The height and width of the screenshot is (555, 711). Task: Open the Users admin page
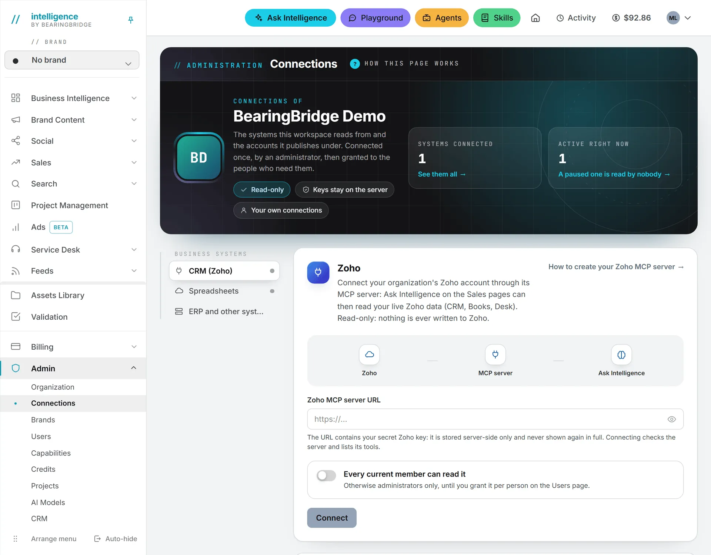(41, 437)
